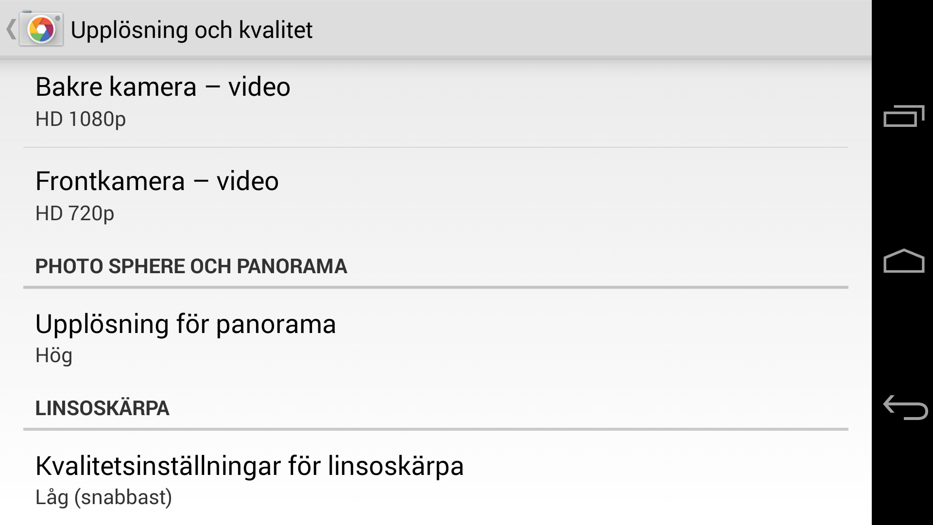Open Android recent apps overview
Screen dimensions: 933x525
[x=903, y=116]
